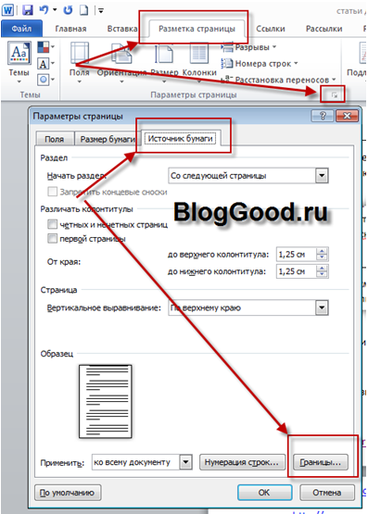Open theme effects dropdown

[x=45, y=80]
